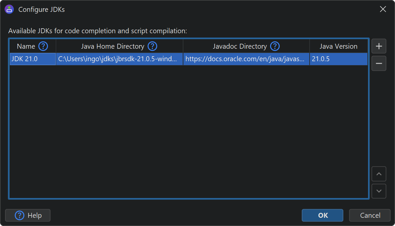Confirm the dialog with OK
The image size is (395, 226).
(x=322, y=215)
